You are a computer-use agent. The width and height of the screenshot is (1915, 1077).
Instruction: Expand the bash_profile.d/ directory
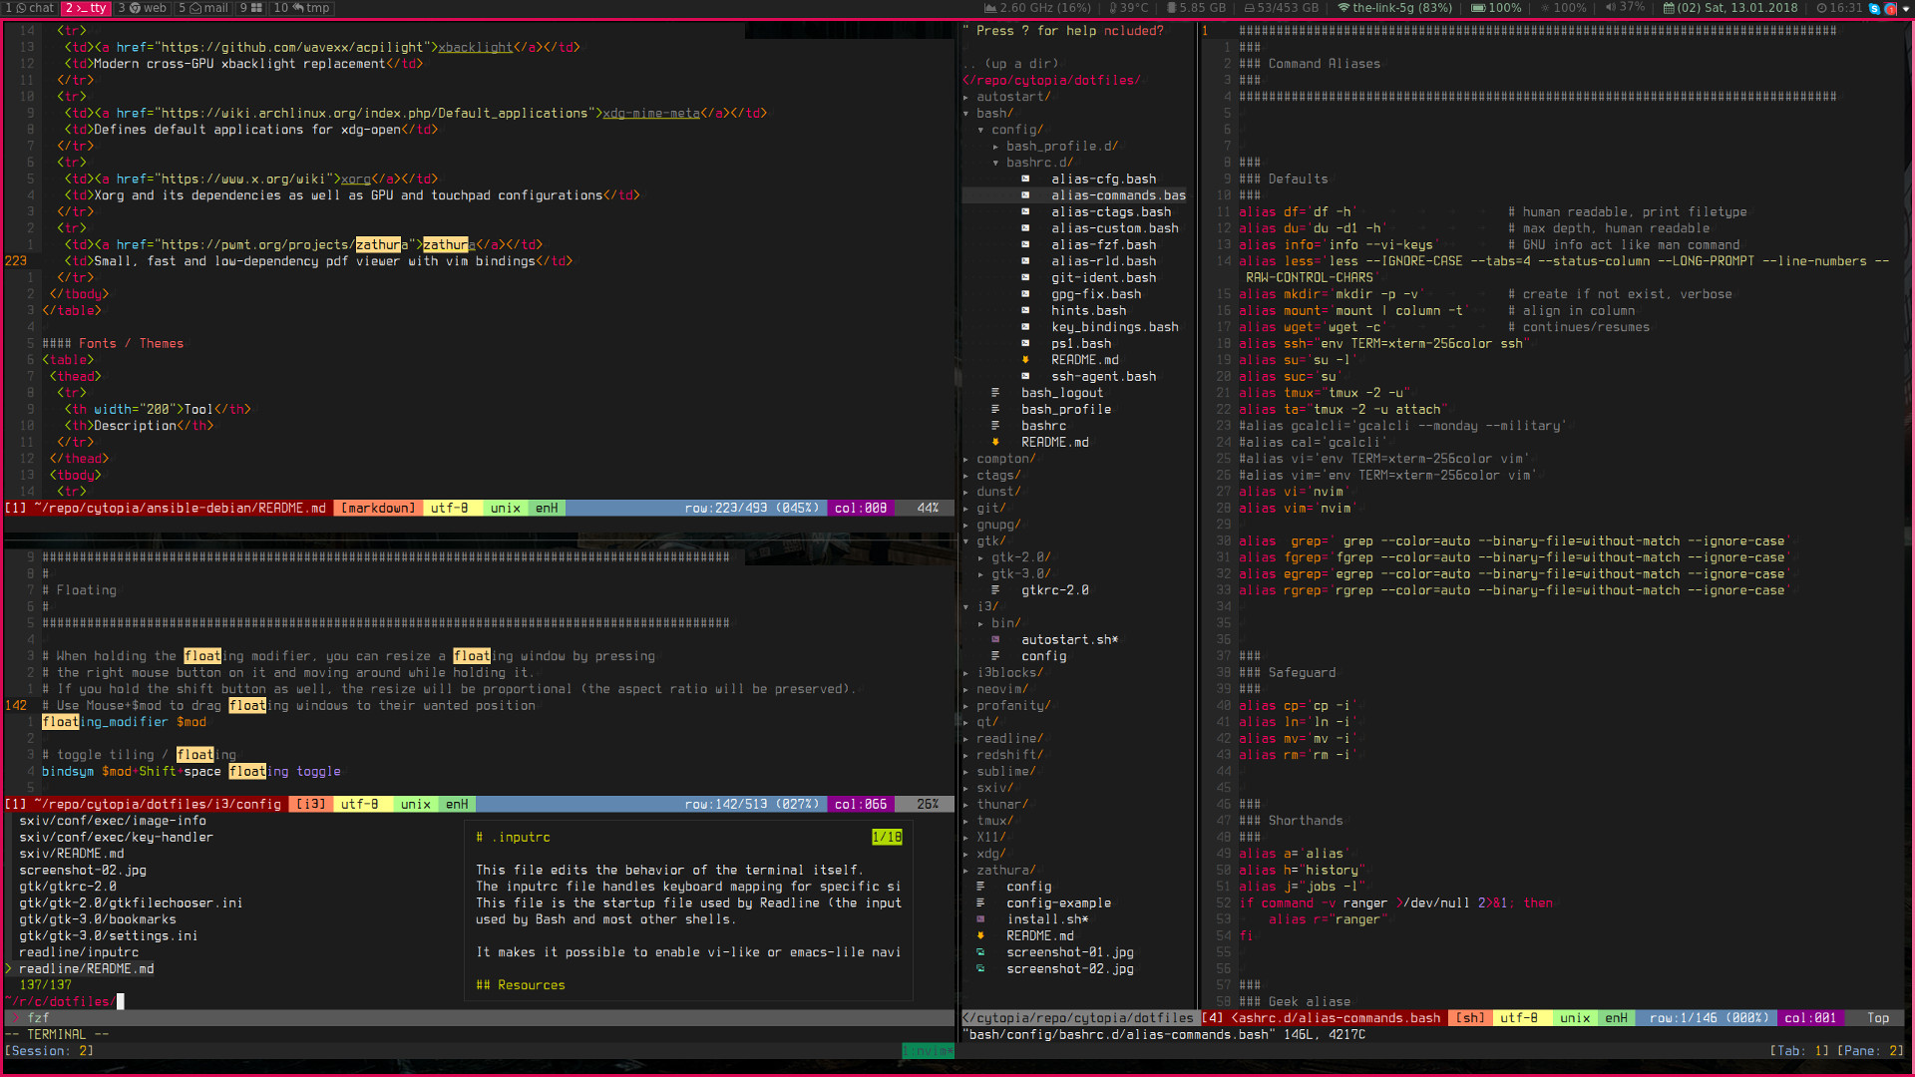point(995,147)
